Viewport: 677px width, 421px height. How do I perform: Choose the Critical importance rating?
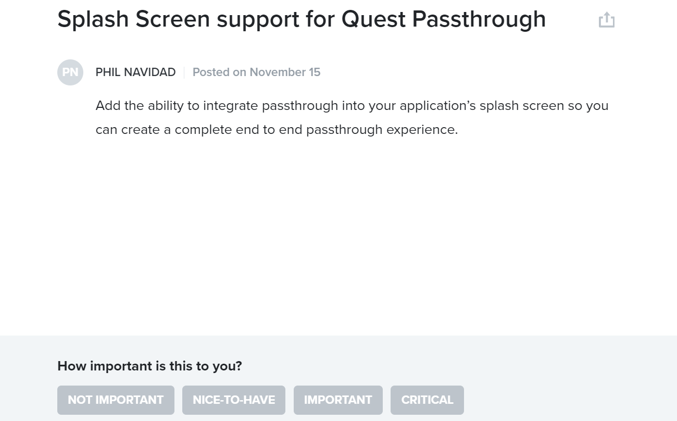[427, 400]
